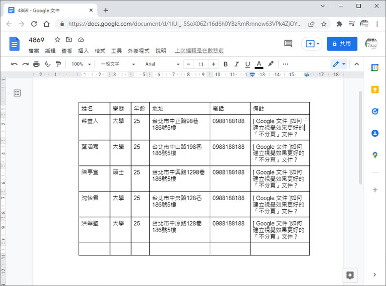Screen dimensions: 386x286
Task: Click the Explore button at bottom right
Action: [350, 275]
